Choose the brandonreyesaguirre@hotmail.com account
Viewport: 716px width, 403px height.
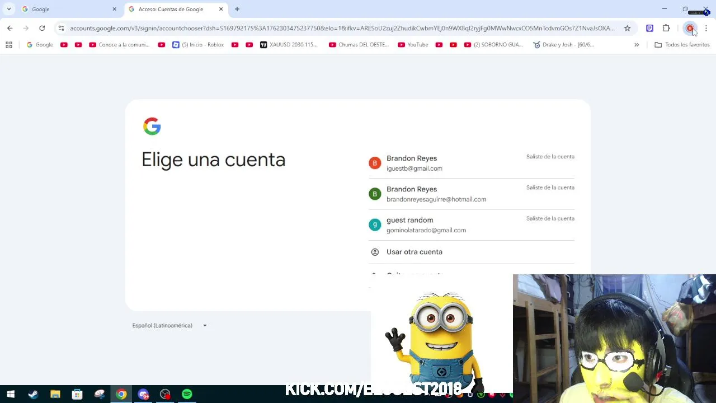pos(472,194)
